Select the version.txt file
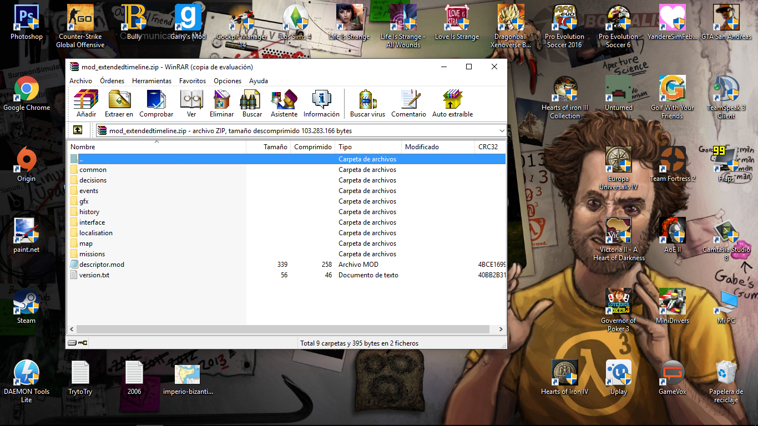 [x=287, y=275]
